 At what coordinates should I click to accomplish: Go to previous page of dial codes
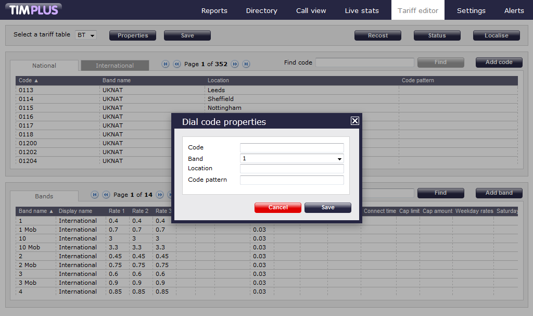(176, 64)
